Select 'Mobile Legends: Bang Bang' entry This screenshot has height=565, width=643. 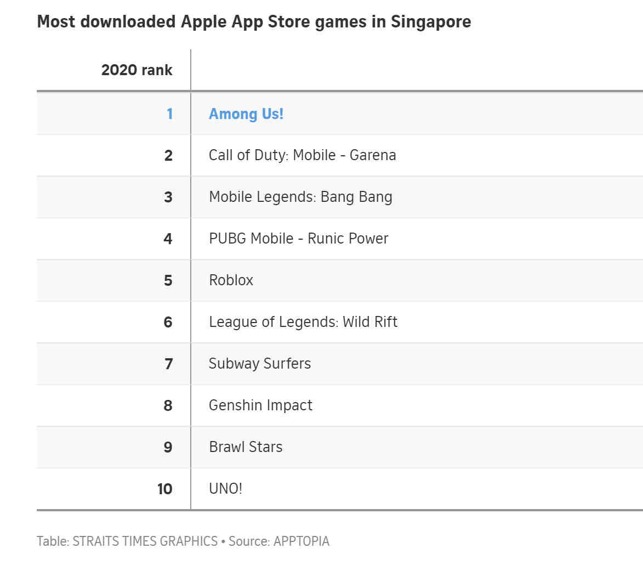300,197
